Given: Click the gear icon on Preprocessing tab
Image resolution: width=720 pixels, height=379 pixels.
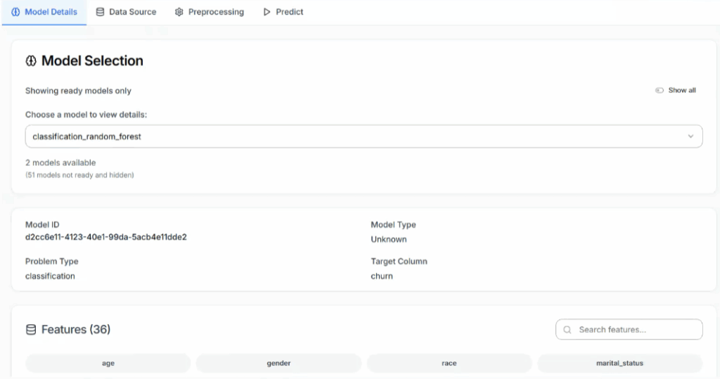Looking at the screenshot, I should [x=179, y=12].
